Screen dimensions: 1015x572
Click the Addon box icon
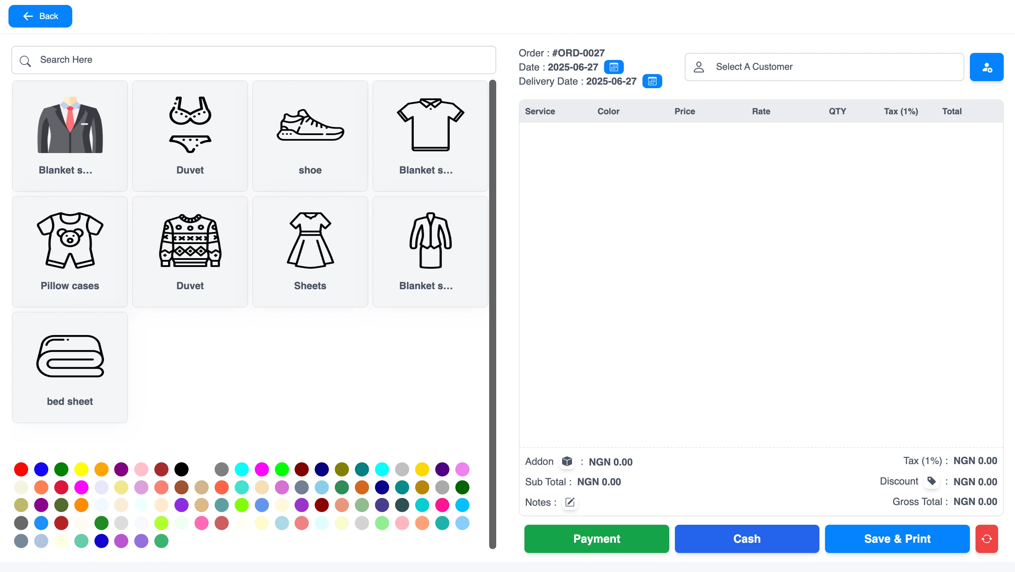(567, 461)
